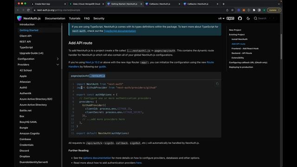Open the Credentials provider page
The width and height of the screenshot is (297, 167).
26,145
